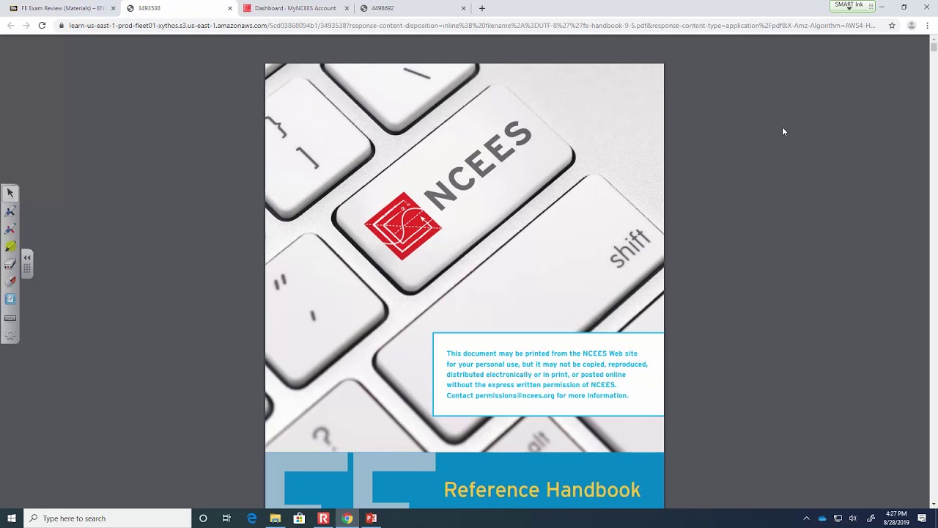Switch to PowerPoint in the taskbar

(371, 518)
